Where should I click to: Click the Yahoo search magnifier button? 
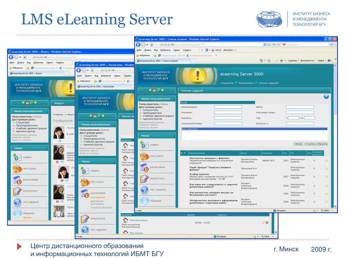331,45
